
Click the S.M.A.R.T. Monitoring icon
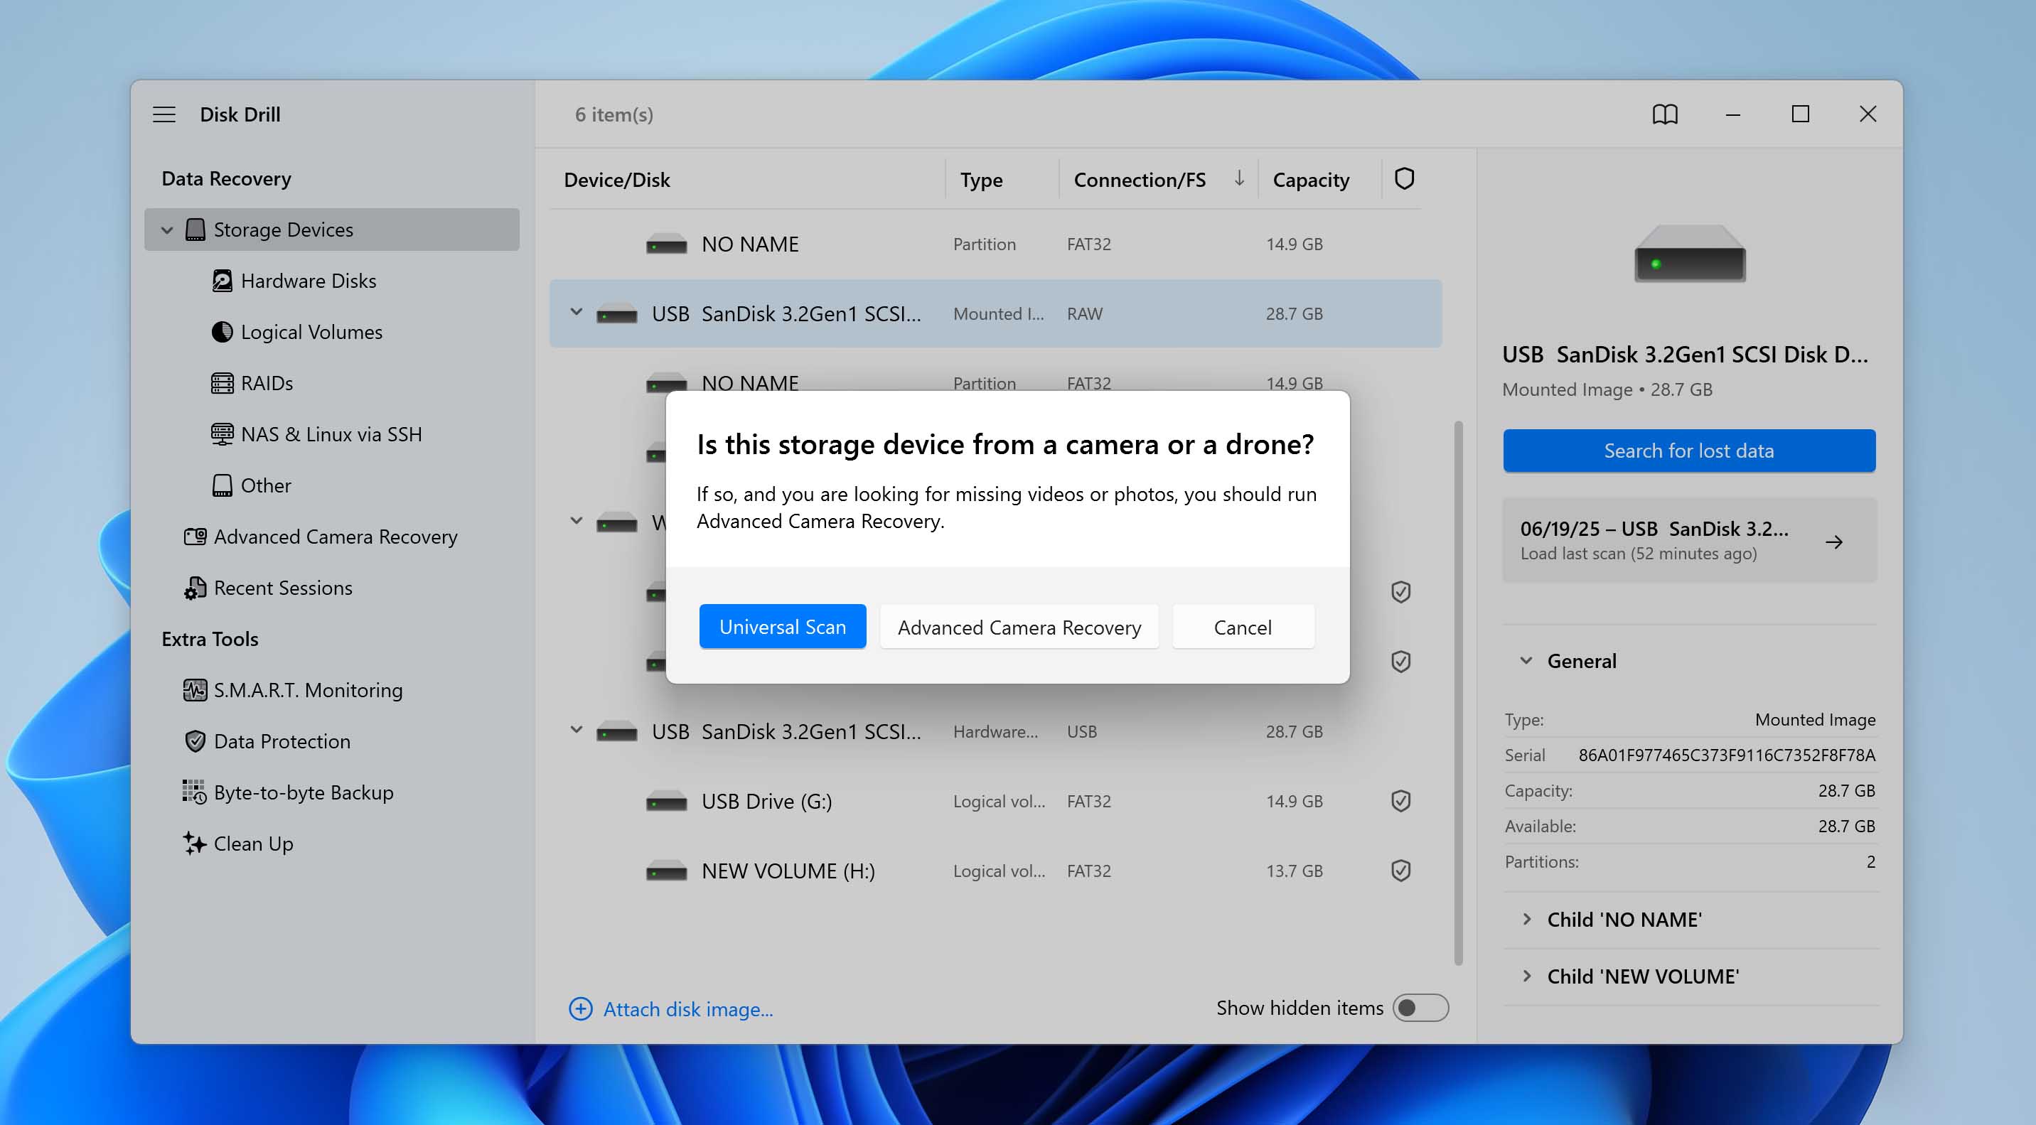pos(195,689)
